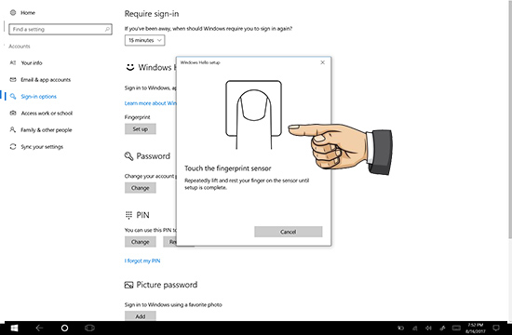
Task: Click the search magnifier in Find a setting
Action: [x=107, y=30]
